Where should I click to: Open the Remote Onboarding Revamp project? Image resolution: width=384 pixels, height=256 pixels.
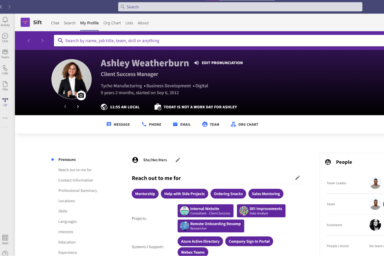click(x=211, y=226)
